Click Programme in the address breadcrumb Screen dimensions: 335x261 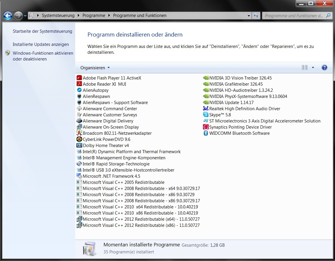point(94,15)
